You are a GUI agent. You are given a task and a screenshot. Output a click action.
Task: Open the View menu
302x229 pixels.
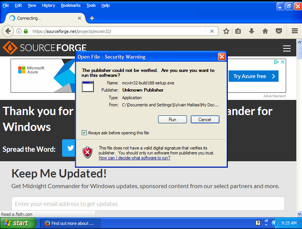tap(32, 5)
